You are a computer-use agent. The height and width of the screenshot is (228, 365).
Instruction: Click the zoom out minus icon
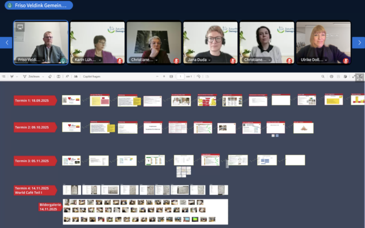point(156,76)
